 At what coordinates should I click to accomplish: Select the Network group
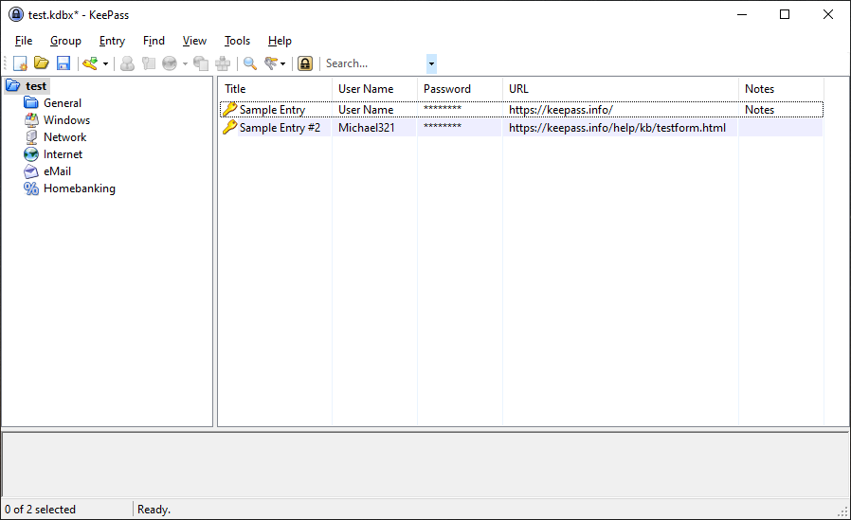pos(64,137)
